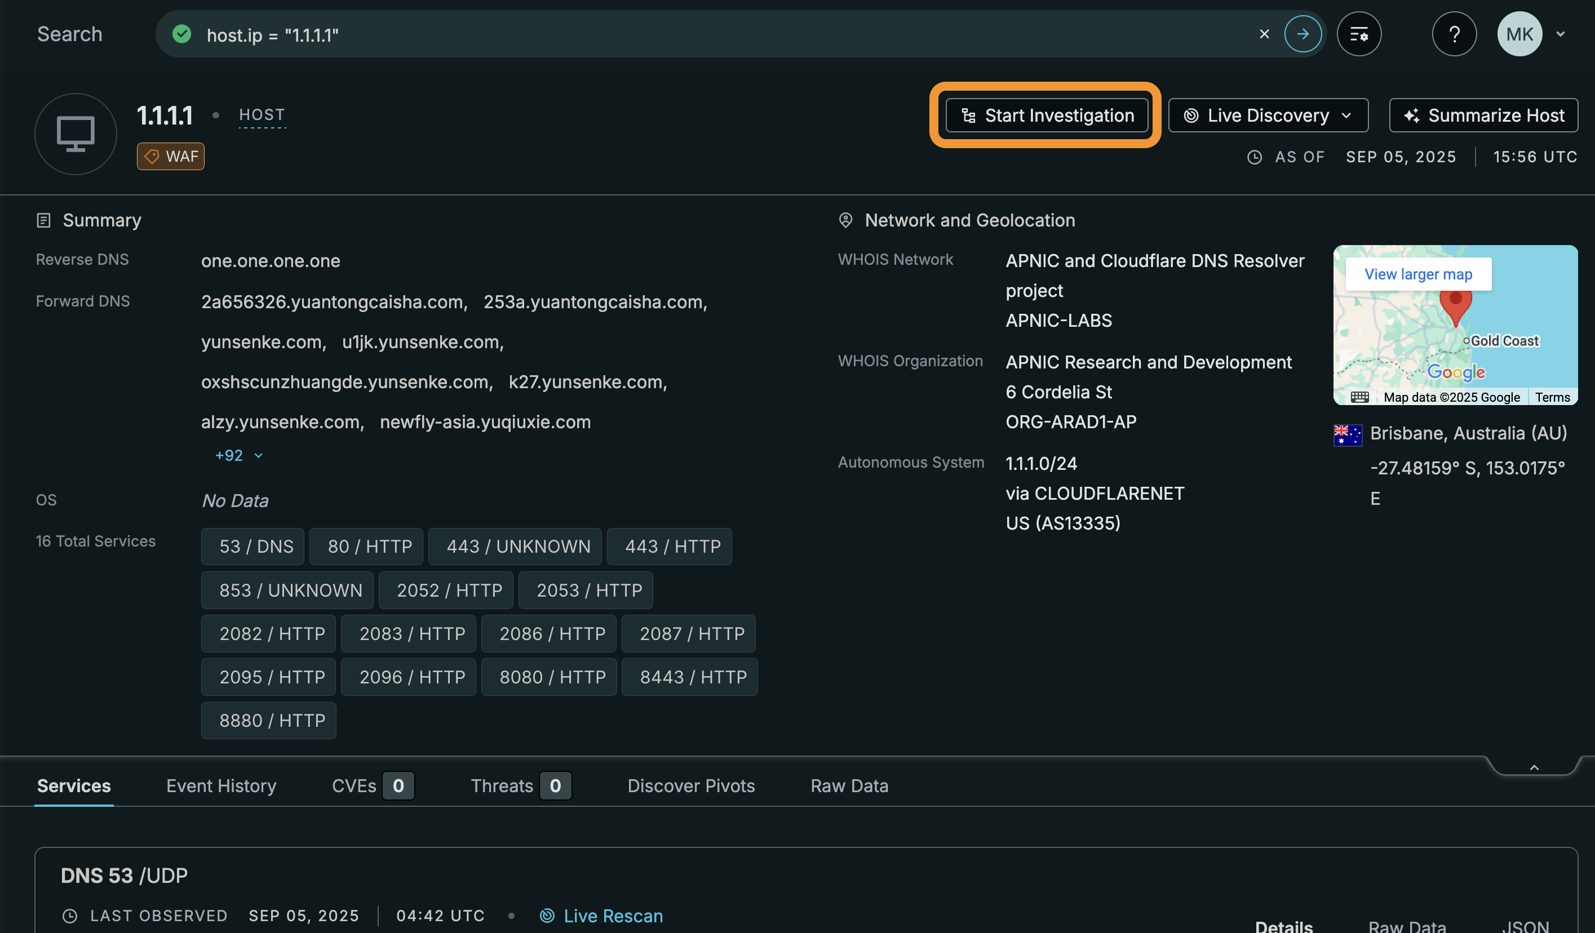
Task: Click the AS OF clock icon
Action: click(x=1255, y=157)
